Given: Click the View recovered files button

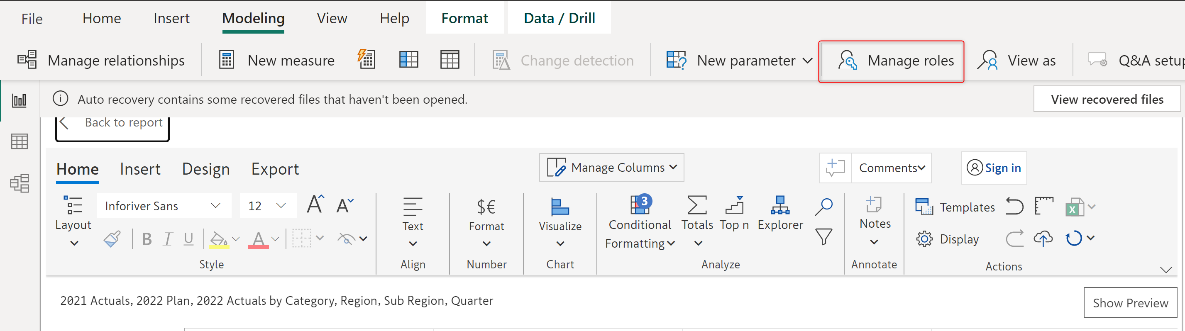Looking at the screenshot, I should coord(1106,99).
